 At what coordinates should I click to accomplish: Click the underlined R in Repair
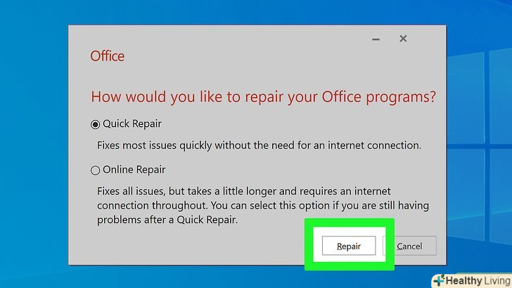(x=340, y=246)
